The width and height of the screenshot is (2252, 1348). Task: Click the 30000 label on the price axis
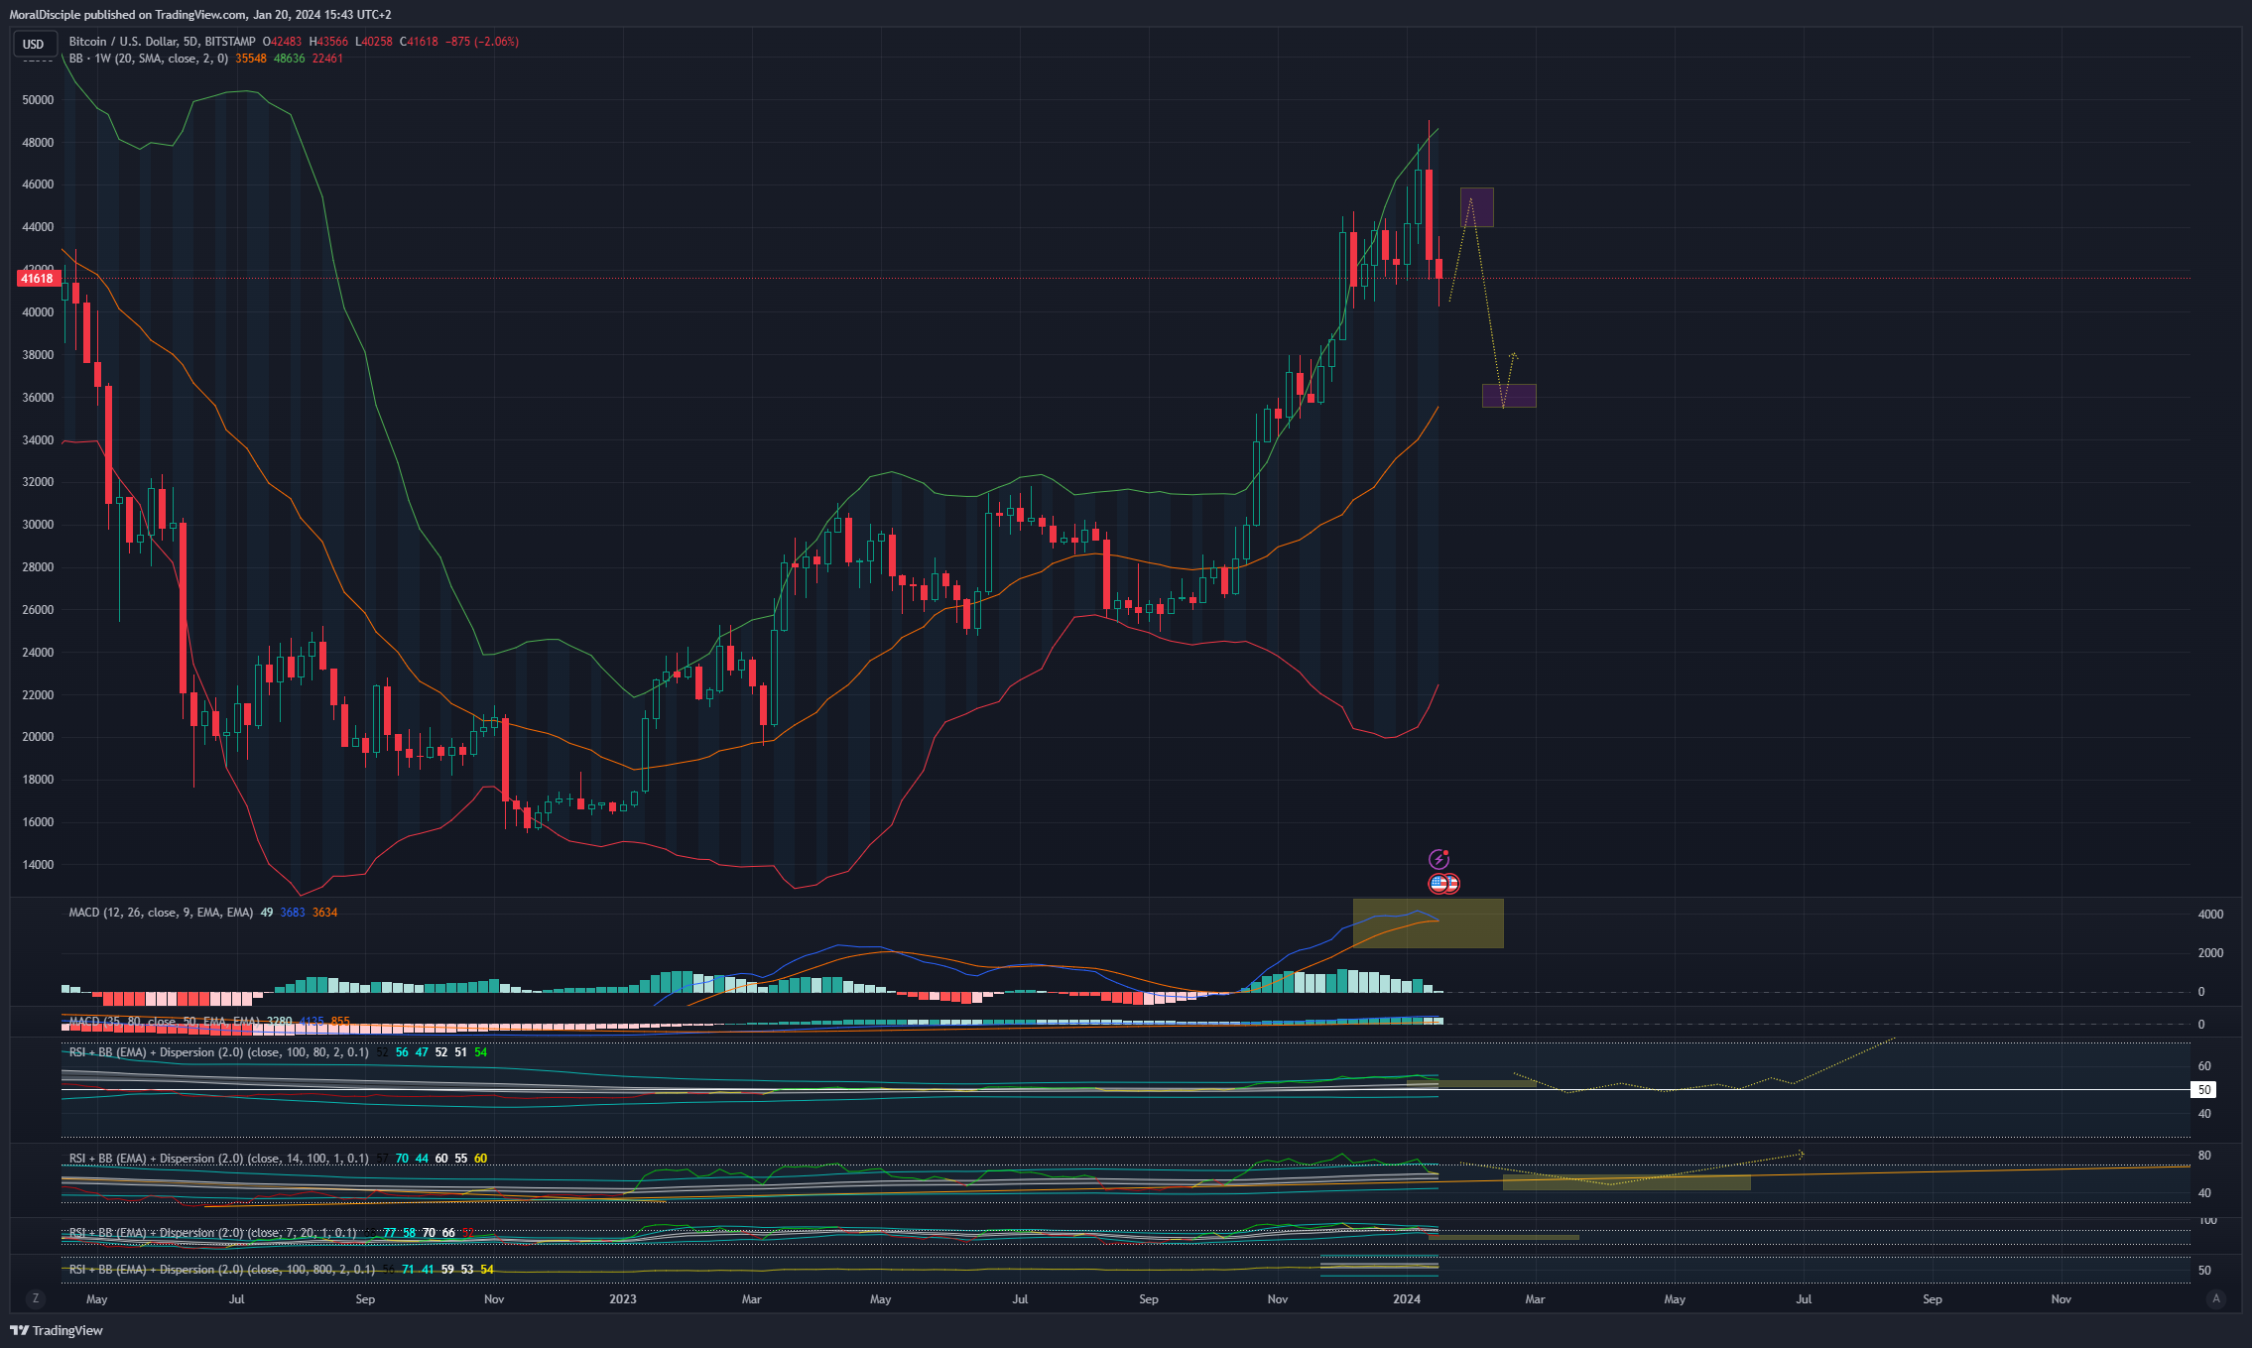[x=38, y=525]
